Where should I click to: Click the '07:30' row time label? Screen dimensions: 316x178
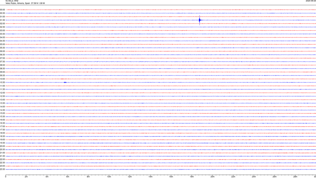2,62
